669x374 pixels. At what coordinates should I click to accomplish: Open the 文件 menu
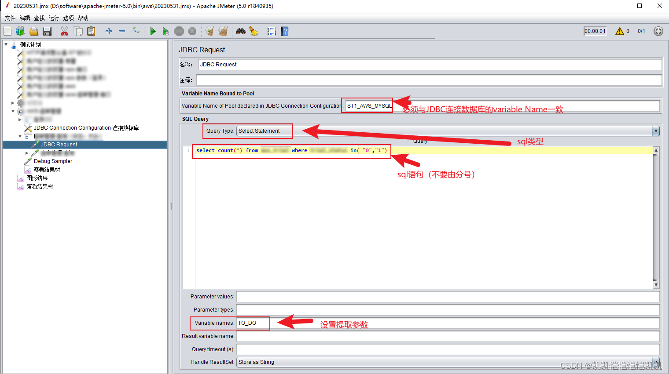coord(10,18)
